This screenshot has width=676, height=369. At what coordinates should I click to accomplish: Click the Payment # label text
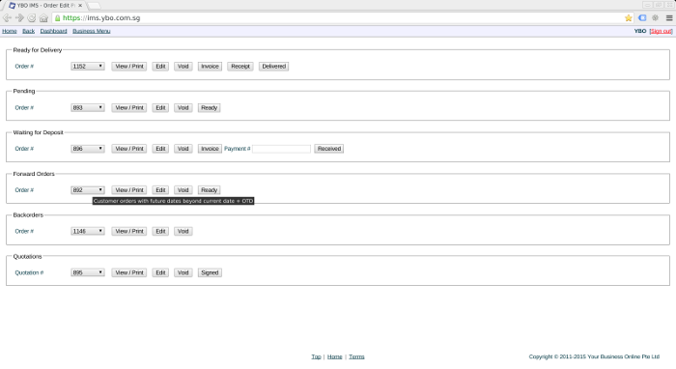238,149
